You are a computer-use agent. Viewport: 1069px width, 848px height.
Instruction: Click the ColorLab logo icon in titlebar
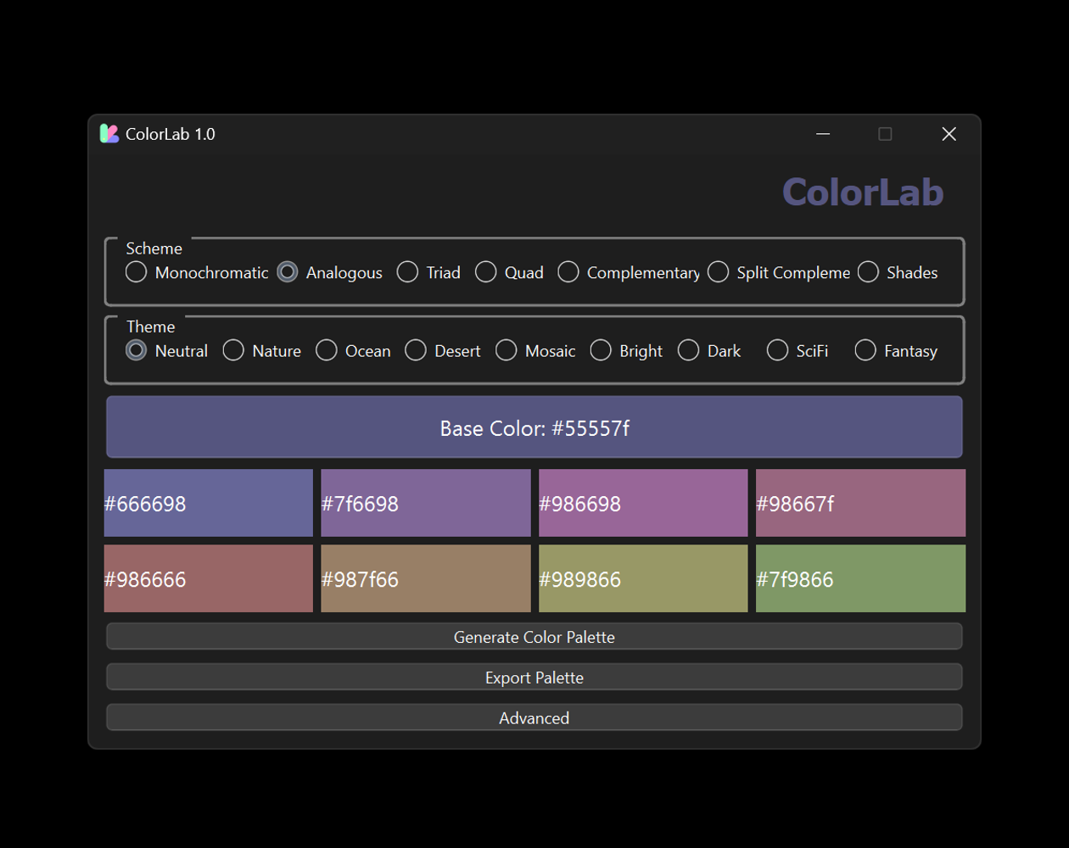(109, 134)
